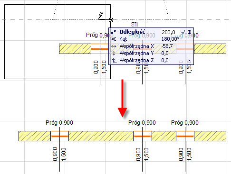The image size is (231, 174).
Task: Select left hatched wall segment in upper drawing
Action: click(75, 49)
